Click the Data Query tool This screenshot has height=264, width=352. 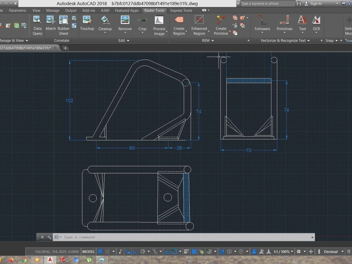(37, 25)
